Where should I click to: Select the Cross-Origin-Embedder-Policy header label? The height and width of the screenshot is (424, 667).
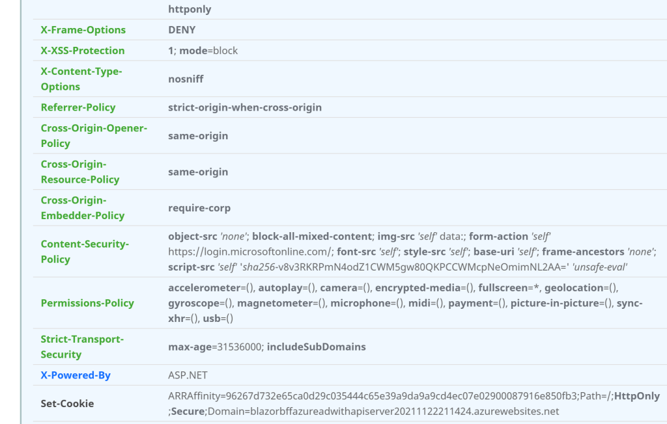83,207
